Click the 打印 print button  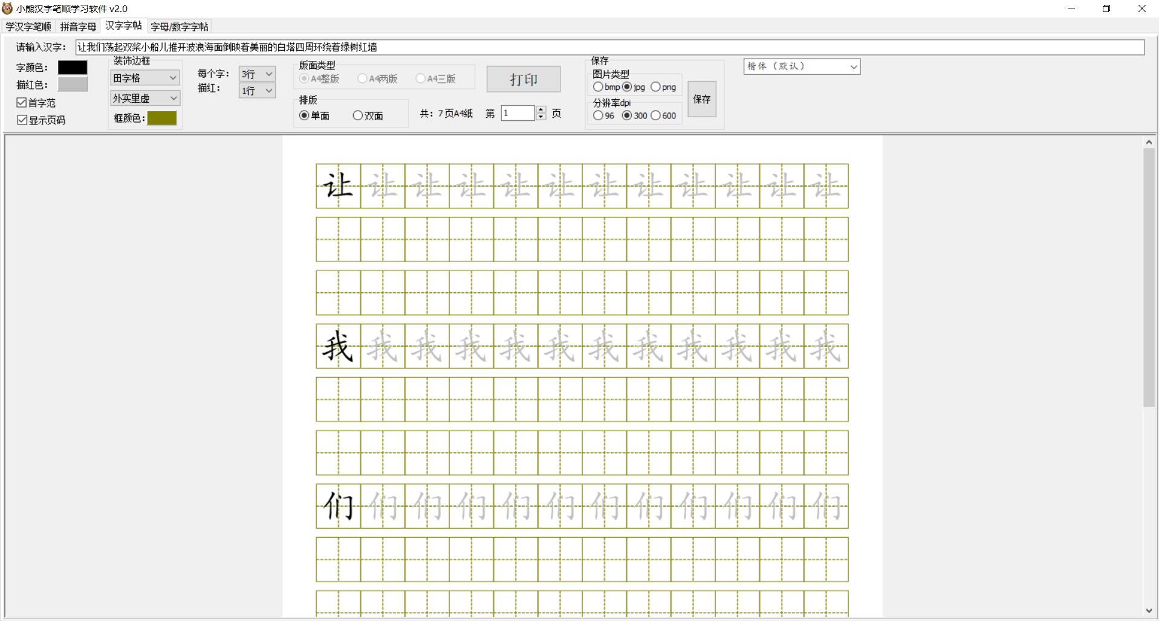click(523, 79)
